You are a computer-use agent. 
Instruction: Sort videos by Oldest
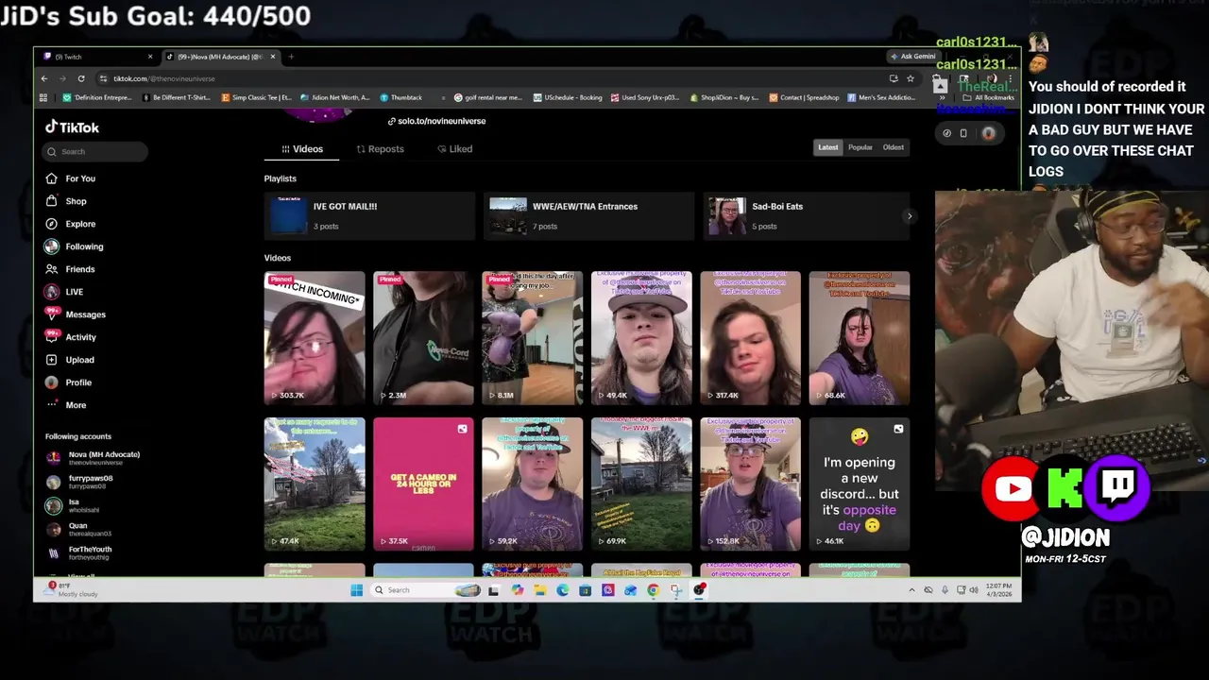coord(893,147)
